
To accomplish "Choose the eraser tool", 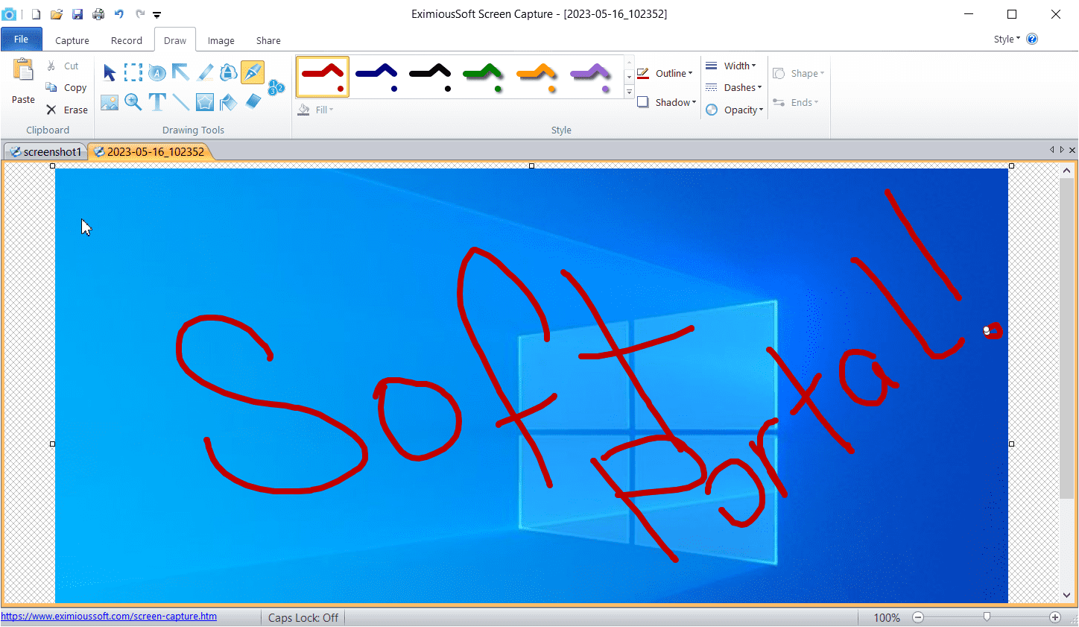I will pyautogui.click(x=253, y=101).
